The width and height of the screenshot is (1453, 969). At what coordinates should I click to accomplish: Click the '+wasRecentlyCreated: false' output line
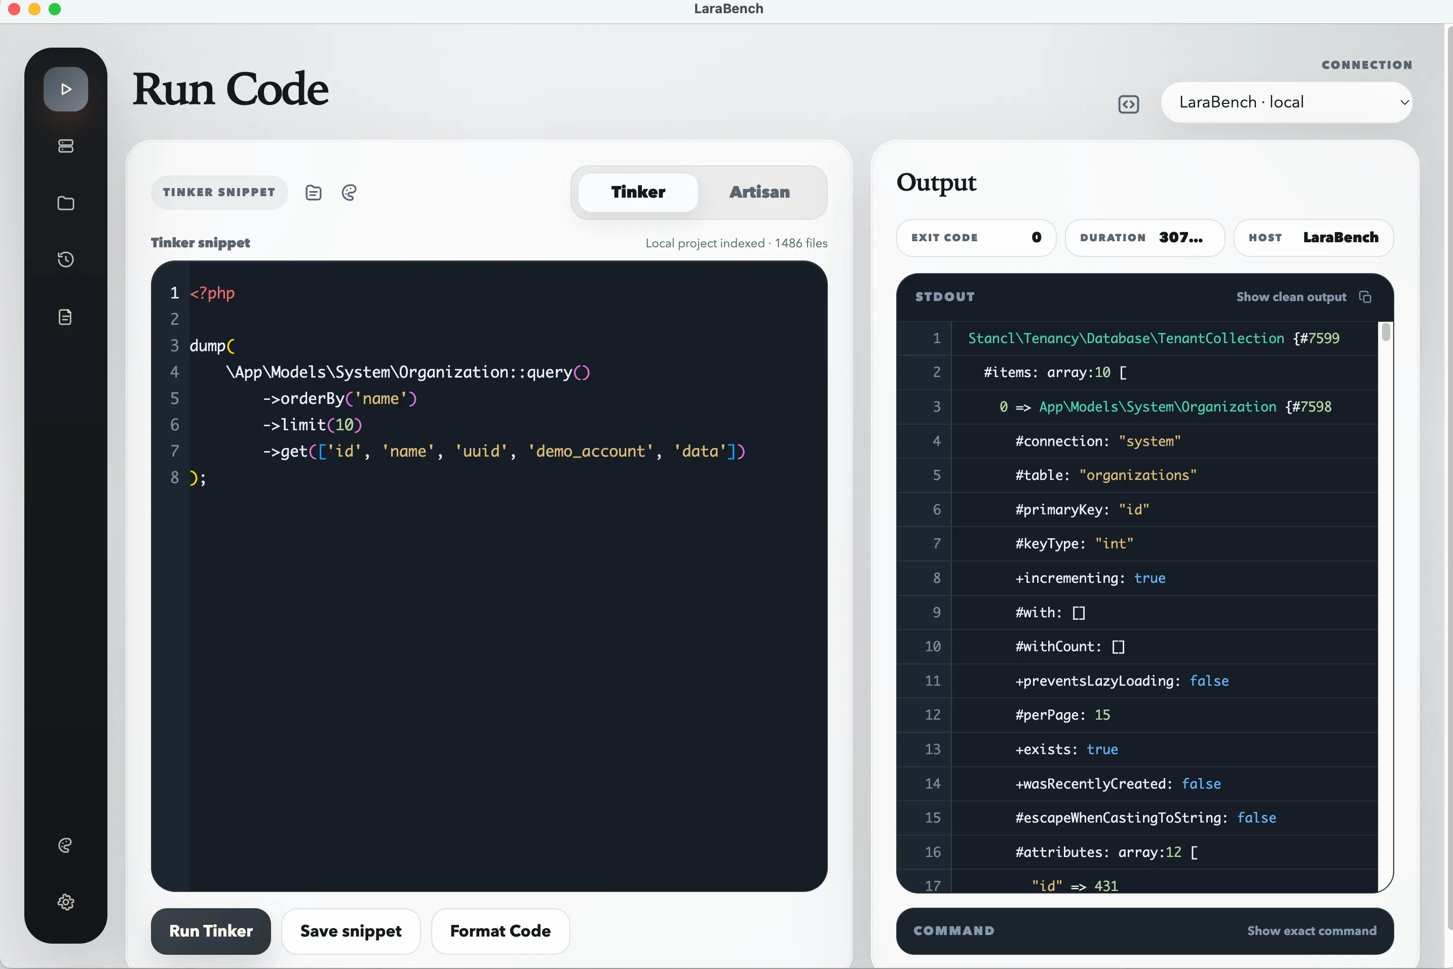1118,784
